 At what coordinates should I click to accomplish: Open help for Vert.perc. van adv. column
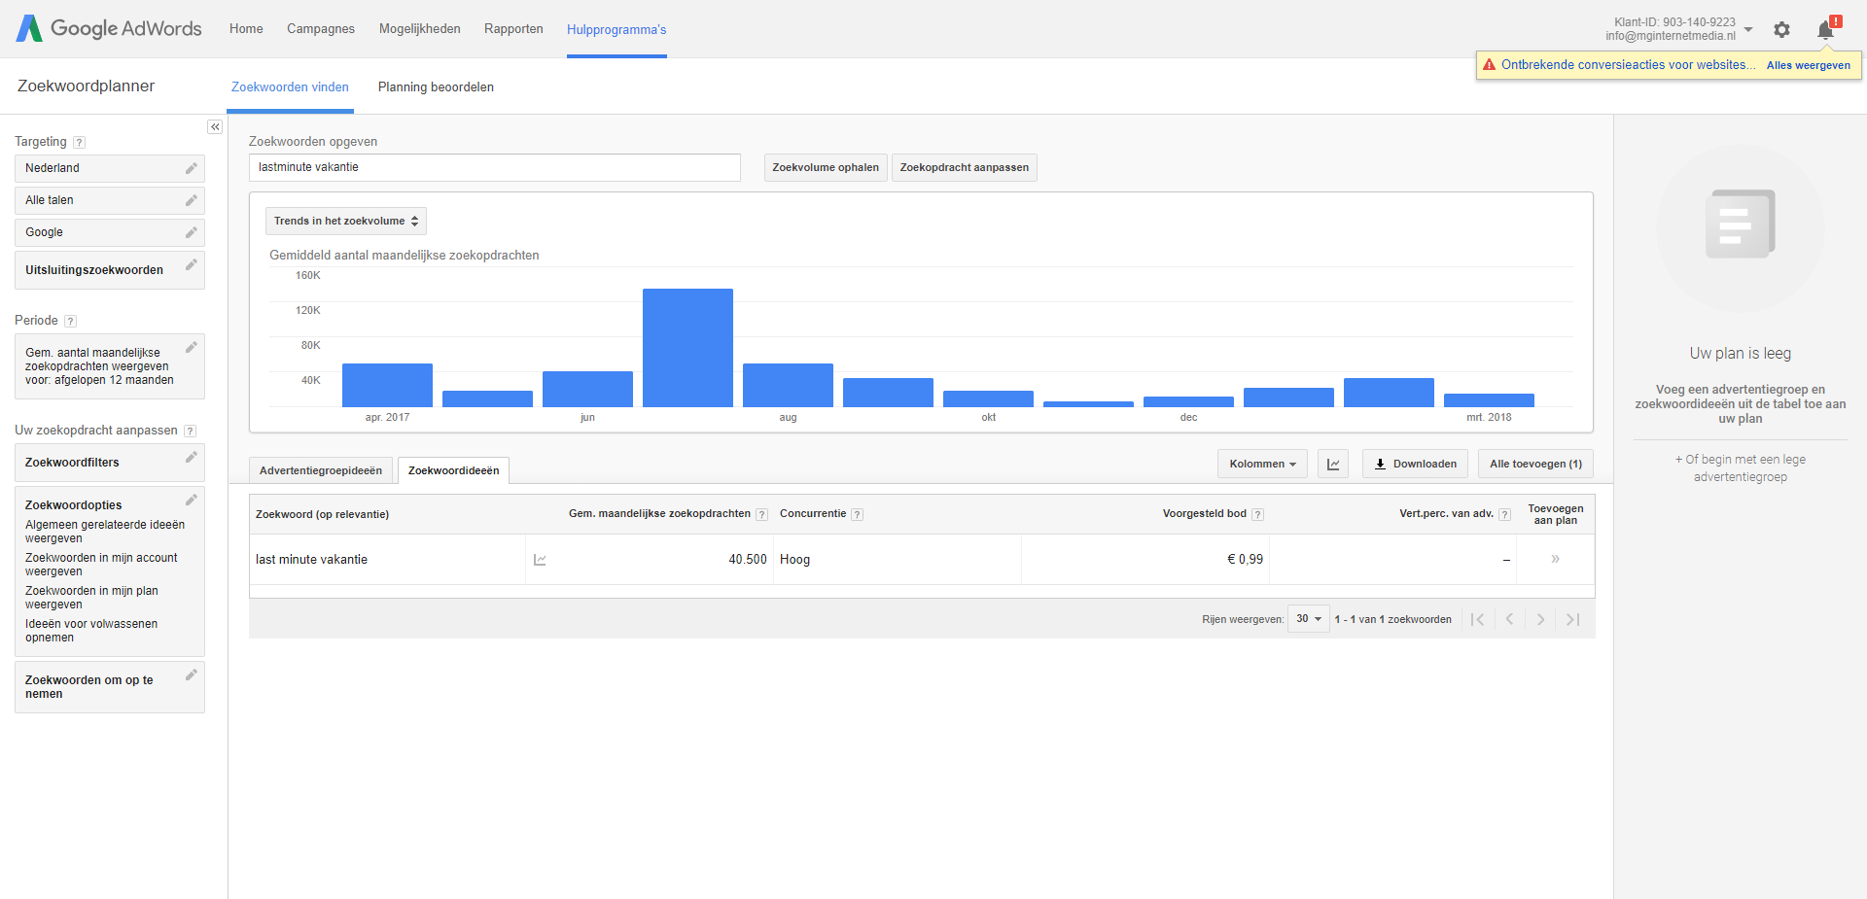point(1505,515)
